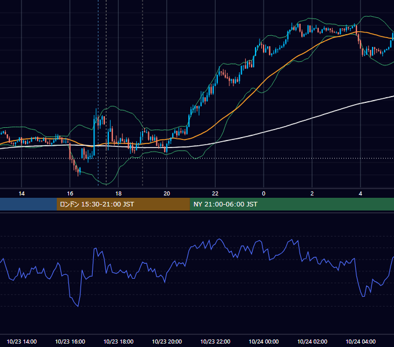
Task: Click the 10/23 14:00 date label
Action: (21, 341)
